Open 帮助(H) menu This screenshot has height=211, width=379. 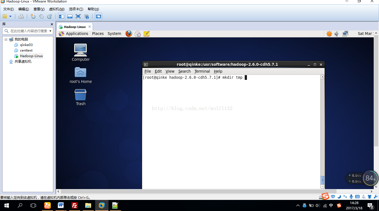(x=93, y=9)
